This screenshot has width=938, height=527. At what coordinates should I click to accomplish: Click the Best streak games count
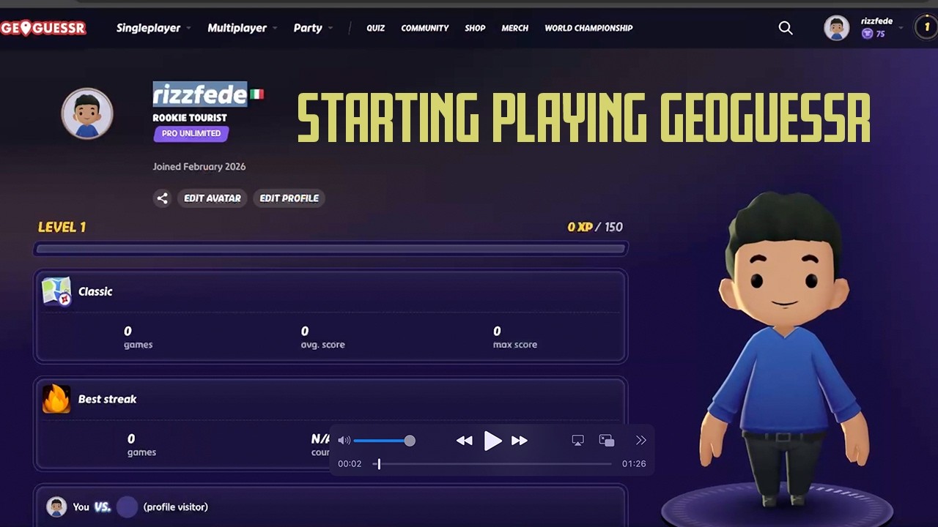pos(131,438)
